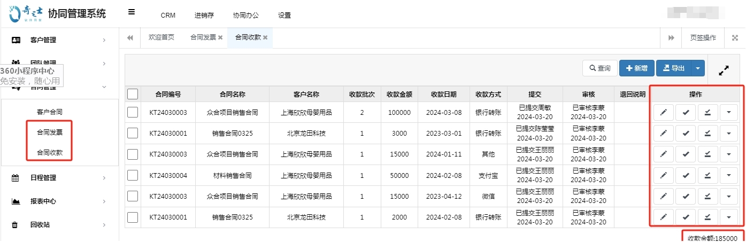This screenshot has width=746, height=242.
Task: Switch to the 合同发票 tab
Action: pyautogui.click(x=203, y=37)
